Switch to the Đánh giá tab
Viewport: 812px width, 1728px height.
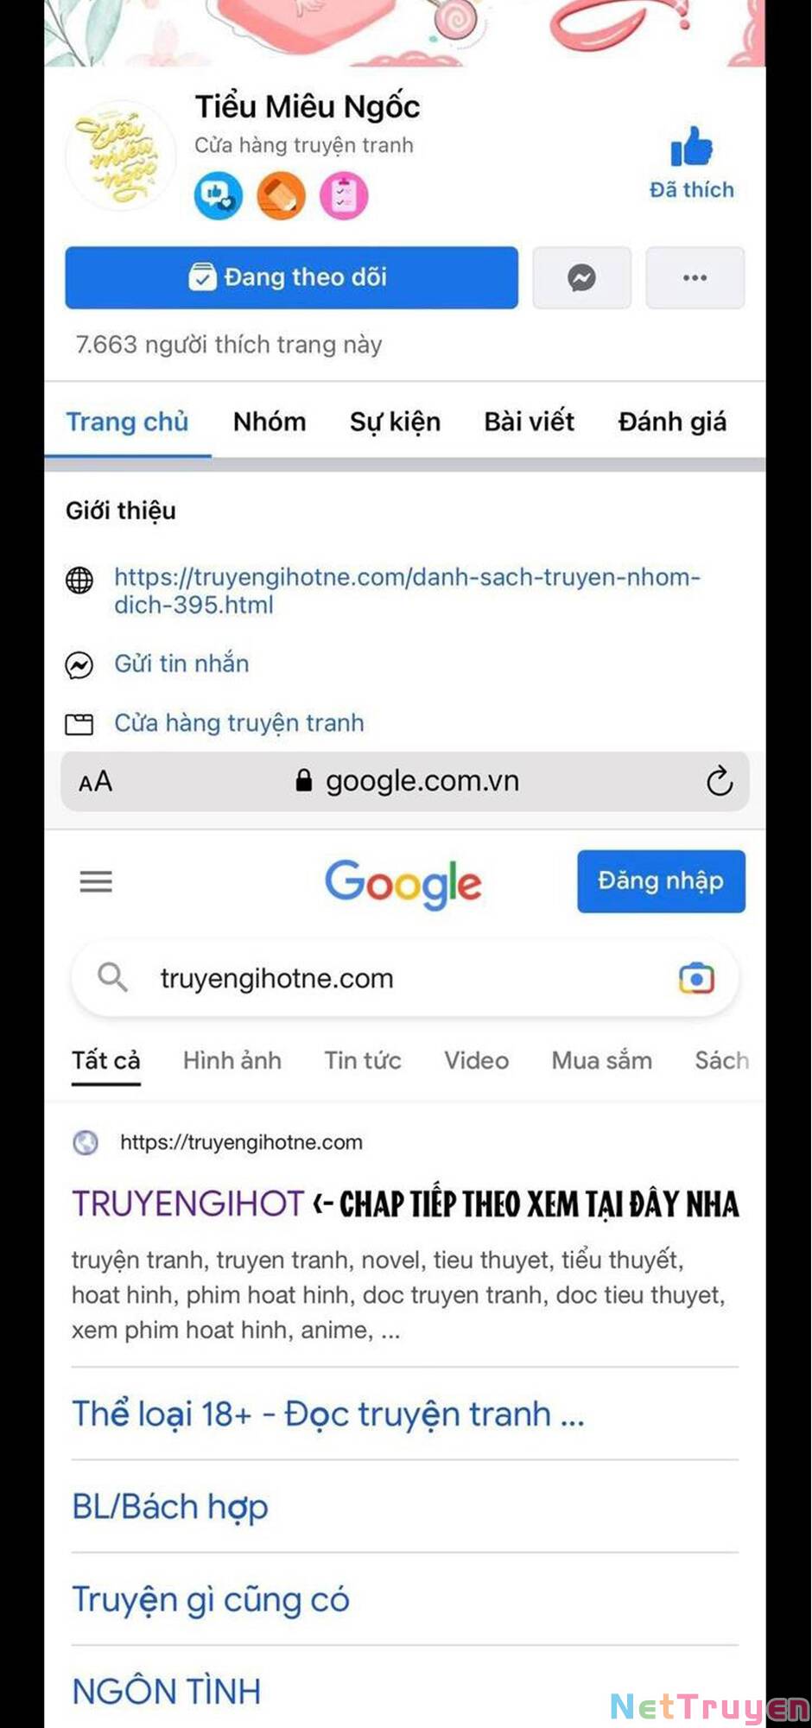click(x=672, y=422)
